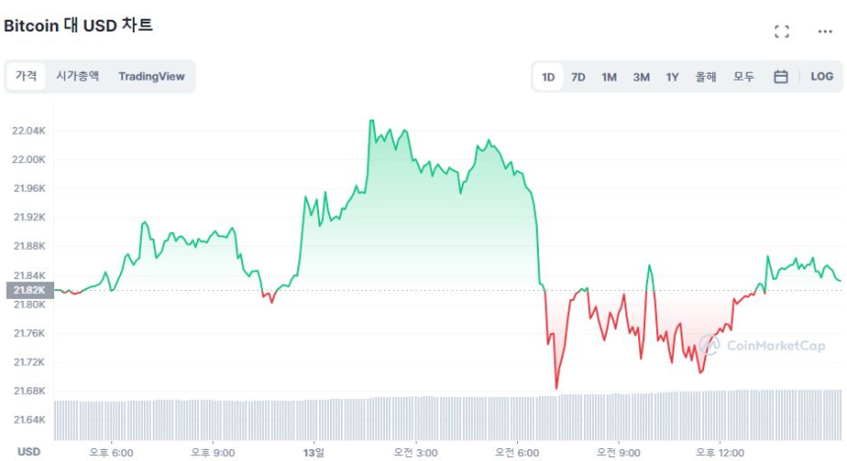Image resolution: width=847 pixels, height=461 pixels.
Task: Select the 3M time range
Action: click(641, 77)
